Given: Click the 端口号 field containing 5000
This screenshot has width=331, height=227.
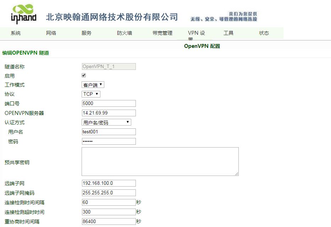Looking at the screenshot, I should 108,103.
